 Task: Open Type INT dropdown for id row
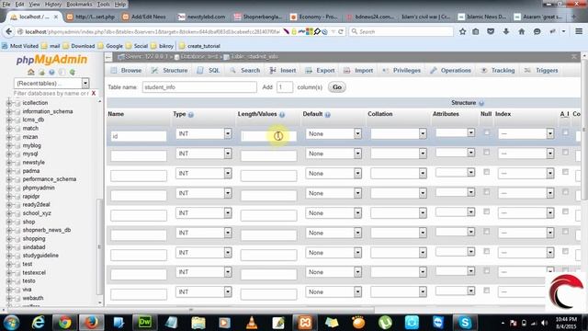tap(204, 133)
